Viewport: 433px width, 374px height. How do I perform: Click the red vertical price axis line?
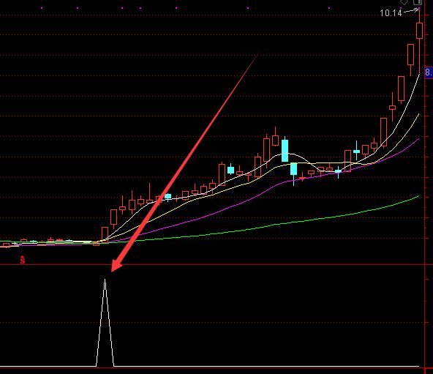click(x=424, y=187)
